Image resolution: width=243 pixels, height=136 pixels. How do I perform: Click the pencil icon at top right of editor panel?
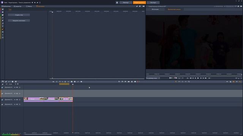point(137,6)
